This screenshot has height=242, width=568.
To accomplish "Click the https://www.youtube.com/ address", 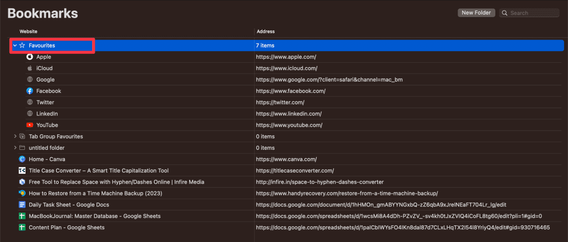I will point(289,125).
